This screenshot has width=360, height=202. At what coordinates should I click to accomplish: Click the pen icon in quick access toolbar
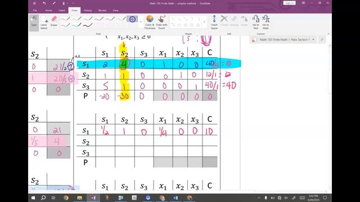click(x=54, y=3)
